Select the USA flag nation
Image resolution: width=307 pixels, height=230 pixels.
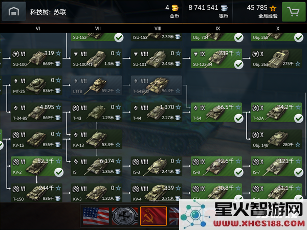coord(96,216)
